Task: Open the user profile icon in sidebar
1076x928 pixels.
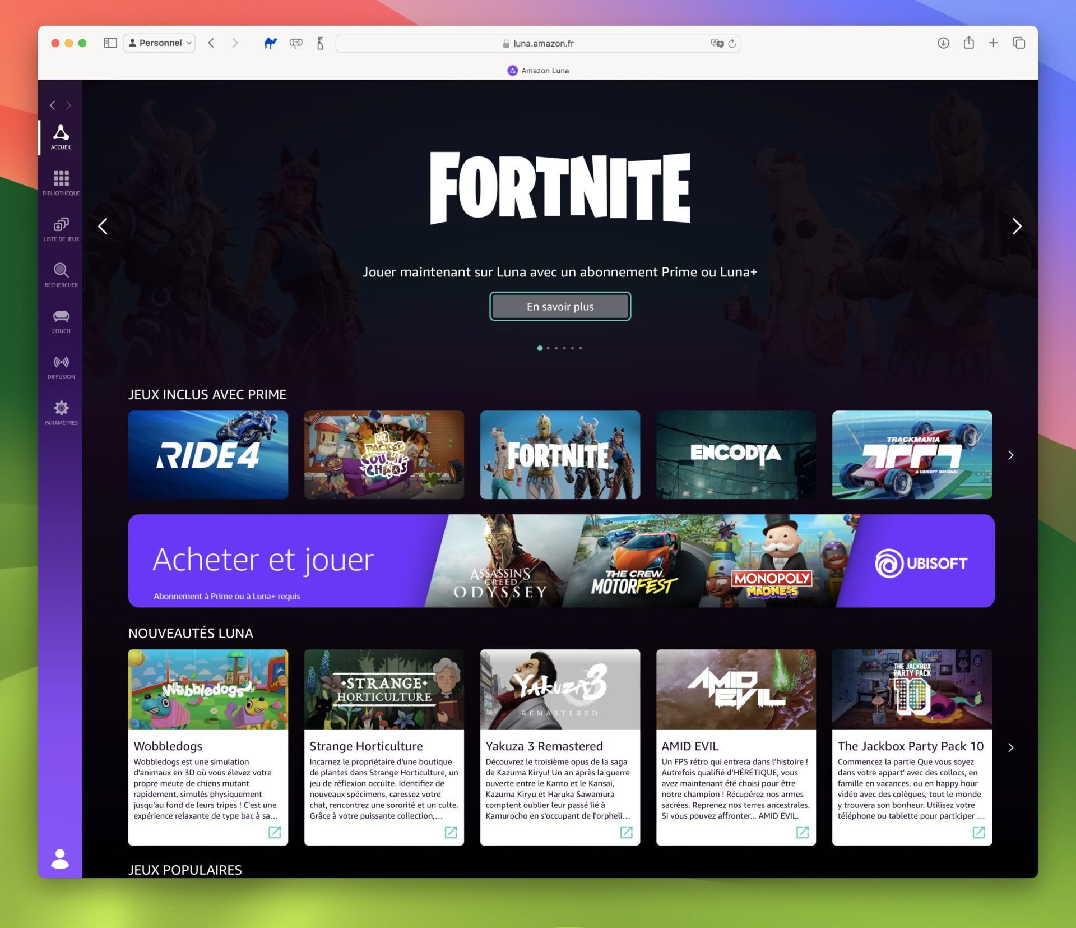Action: (x=60, y=858)
